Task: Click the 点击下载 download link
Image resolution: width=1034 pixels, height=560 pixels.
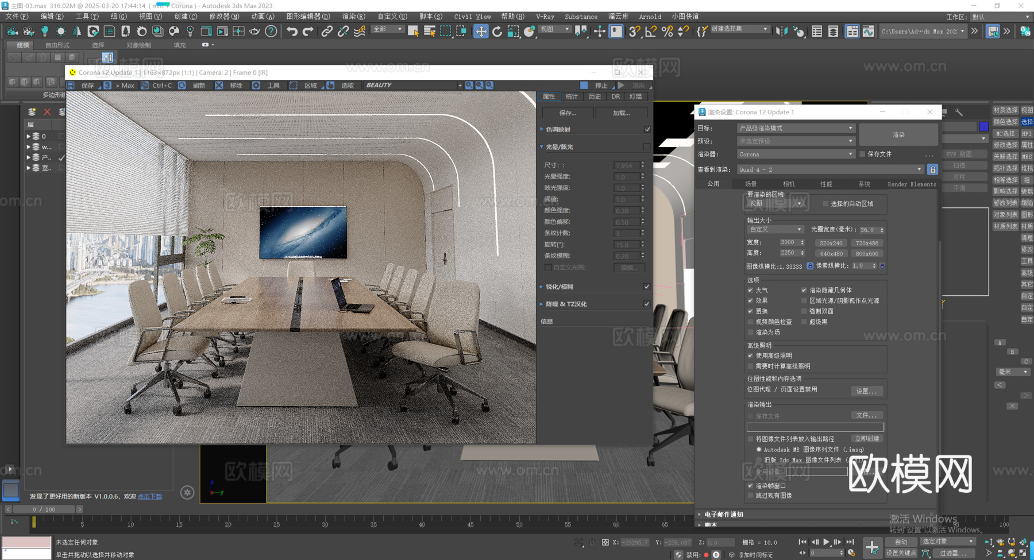Action: (x=150, y=496)
